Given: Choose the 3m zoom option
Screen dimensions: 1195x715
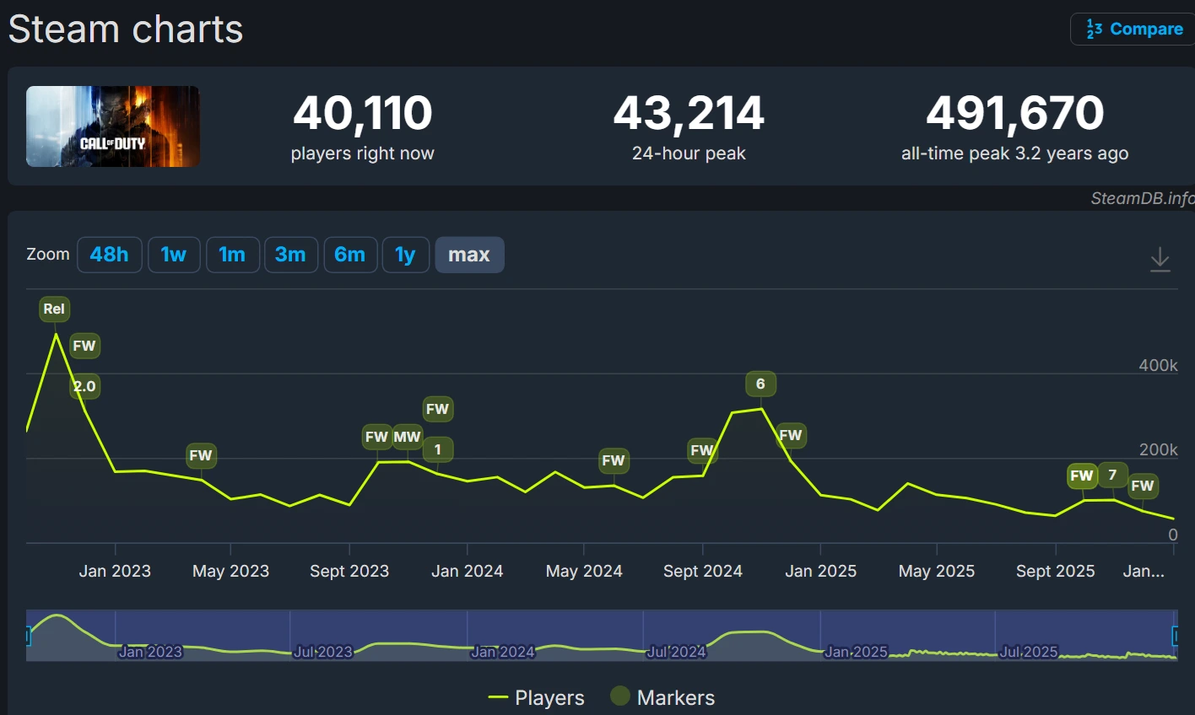Looking at the screenshot, I should 290,255.
